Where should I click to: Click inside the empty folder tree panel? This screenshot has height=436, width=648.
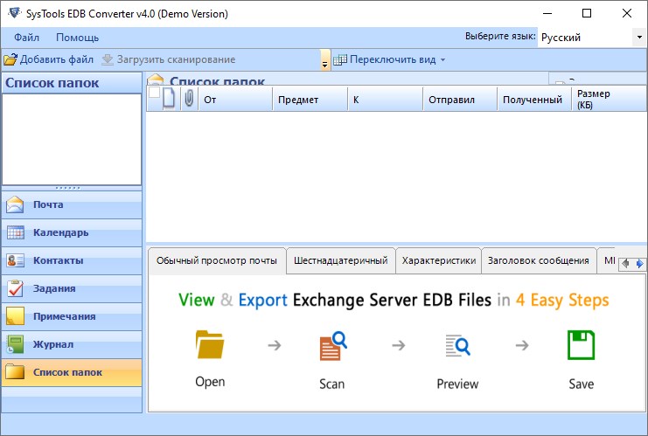72,140
